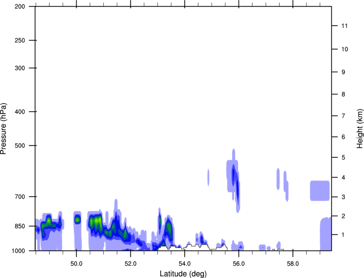Image resolution: width=364 pixels, height=278 pixels.
Task: Click the 700 pressure tick label
Action: (20, 197)
